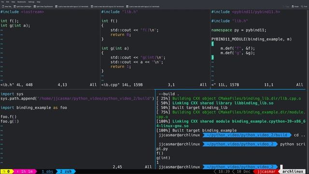
Task: Click the 'm.def("g", &g);' line
Action: tap(238, 53)
